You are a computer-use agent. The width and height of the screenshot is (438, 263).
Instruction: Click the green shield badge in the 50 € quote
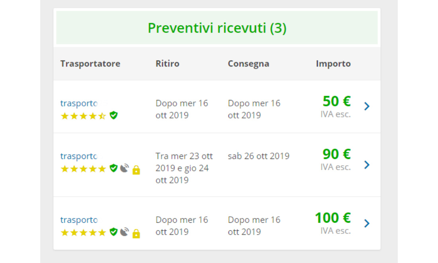coord(113,116)
